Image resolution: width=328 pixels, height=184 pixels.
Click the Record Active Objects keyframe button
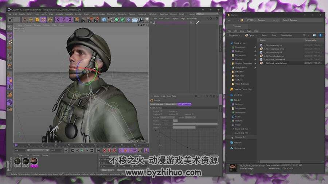coord(105,151)
